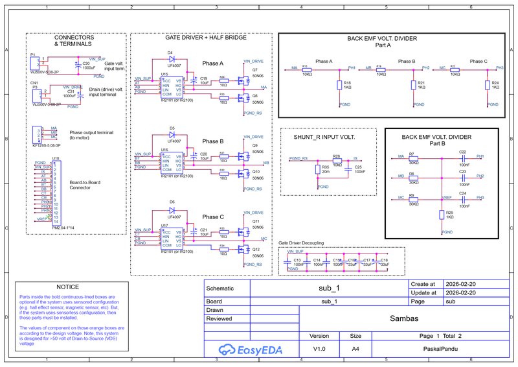This screenshot has height=367, width=518.
Task: Click the R7 30KΩ resistor symbol
Action: click(413, 158)
